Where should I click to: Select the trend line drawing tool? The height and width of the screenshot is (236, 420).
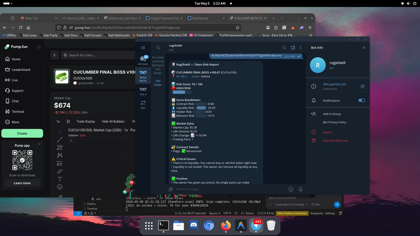(x=60, y=140)
